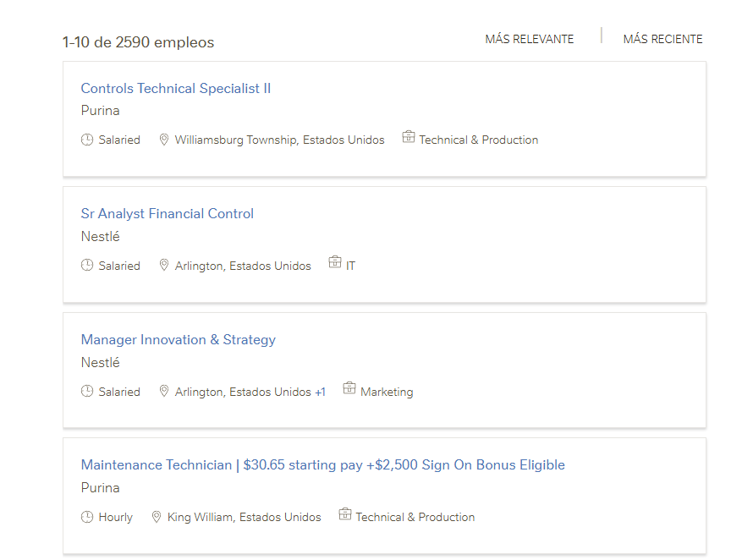Click Purina under Controls Technical Specialist II
This screenshot has height=560, width=742.
tap(101, 111)
